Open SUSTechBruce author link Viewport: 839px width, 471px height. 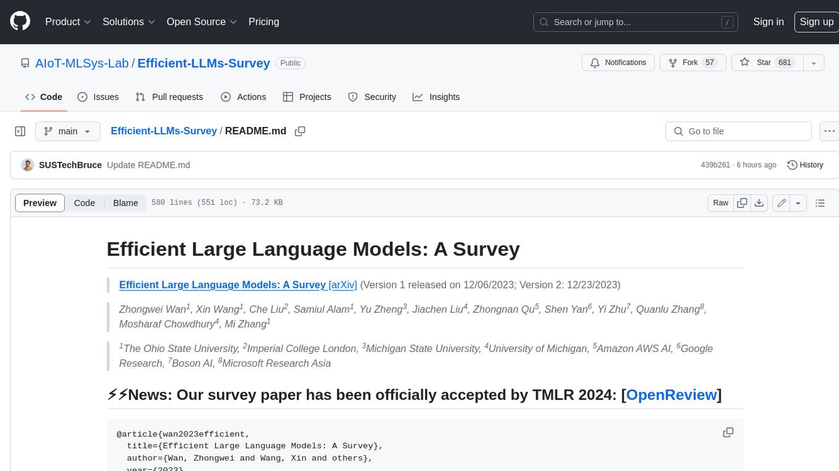point(70,165)
